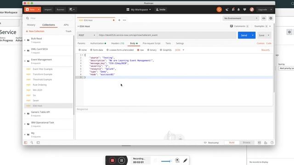
Task: Click the heart icon in header
Action: (245, 9)
